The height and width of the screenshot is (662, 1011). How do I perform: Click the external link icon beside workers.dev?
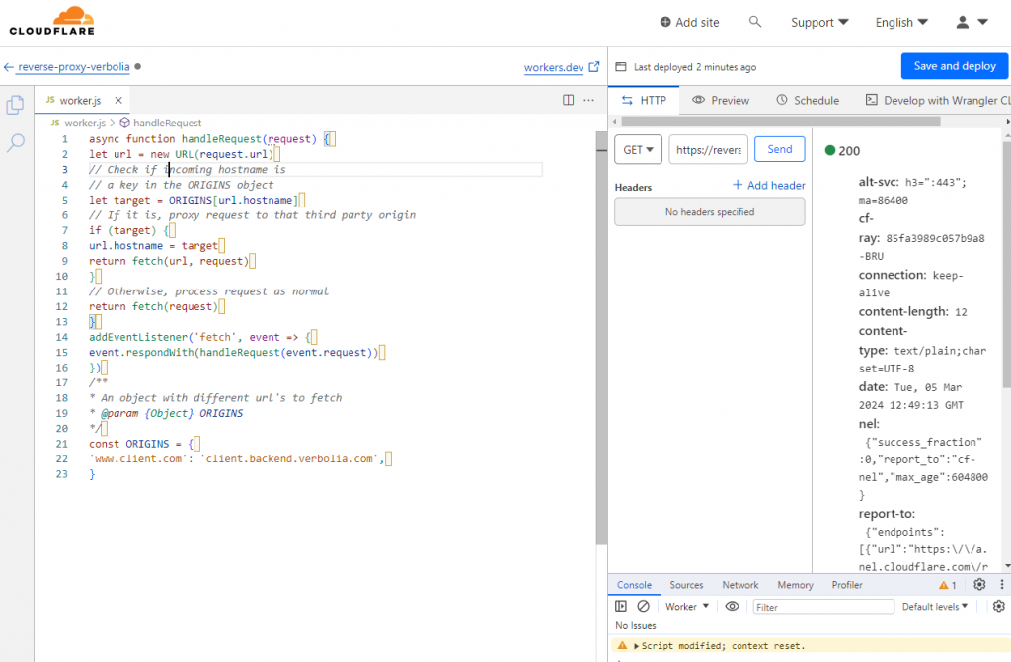(593, 66)
